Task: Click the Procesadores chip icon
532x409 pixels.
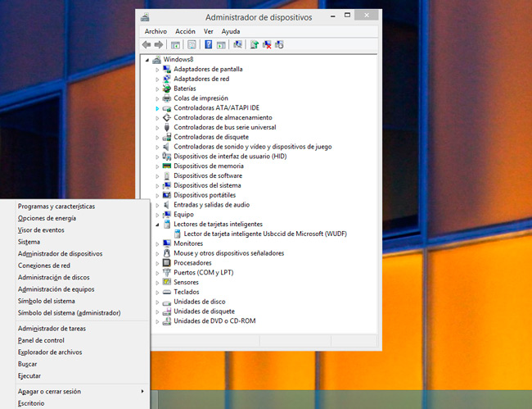Action: 167,263
